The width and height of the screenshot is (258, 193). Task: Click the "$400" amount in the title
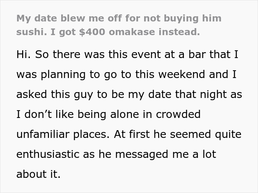(92, 32)
